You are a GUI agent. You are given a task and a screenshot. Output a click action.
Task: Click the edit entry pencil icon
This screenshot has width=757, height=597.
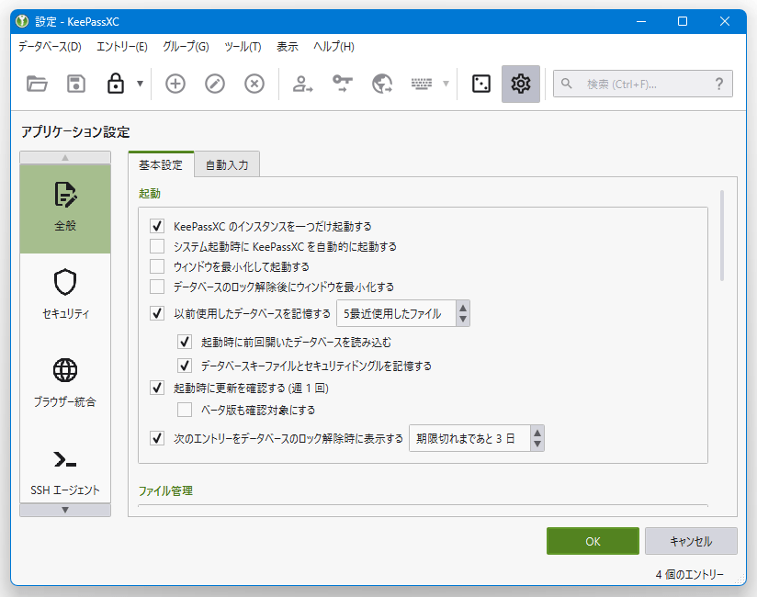pyautogui.click(x=215, y=84)
